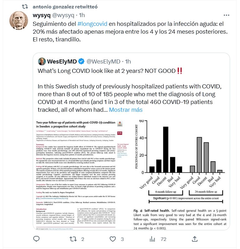
Task: Click the reply speech bubble icon
Action: (36, 239)
